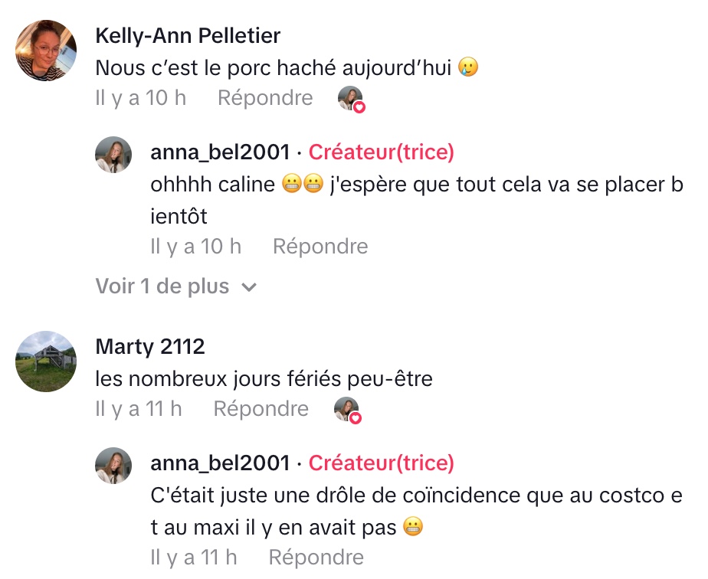Reply to Marty 2112's comment
708x579 pixels.
pos(261,409)
